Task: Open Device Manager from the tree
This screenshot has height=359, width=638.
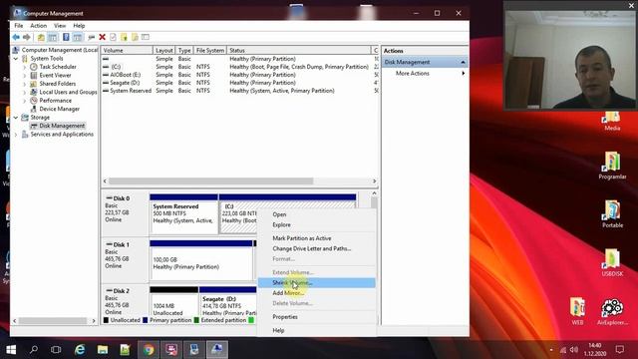Action: 60,109
